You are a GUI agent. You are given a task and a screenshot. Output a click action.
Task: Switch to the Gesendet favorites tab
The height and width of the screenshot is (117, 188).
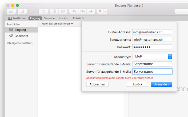tap(50, 18)
